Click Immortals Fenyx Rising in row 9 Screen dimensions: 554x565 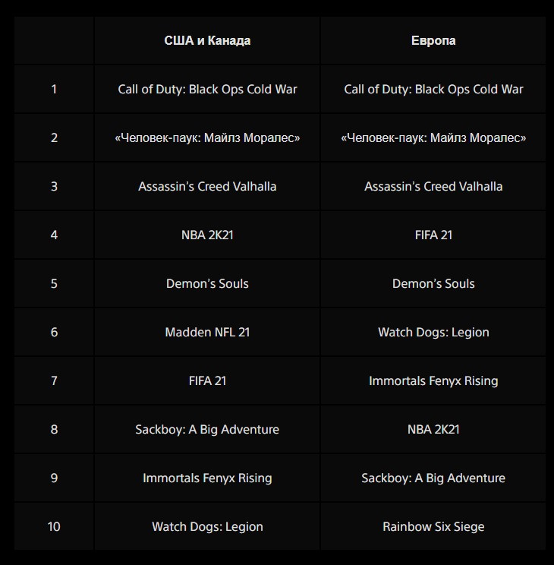tap(207, 478)
